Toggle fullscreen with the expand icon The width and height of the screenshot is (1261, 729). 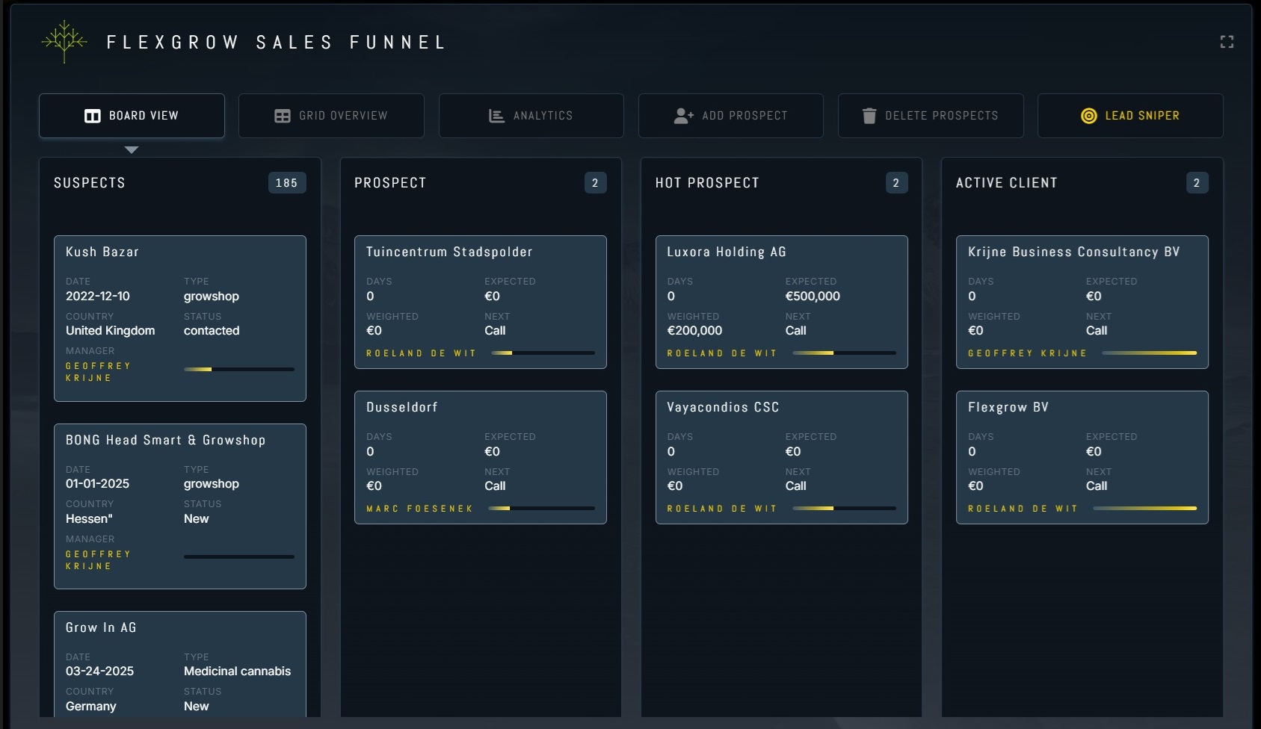click(1227, 42)
